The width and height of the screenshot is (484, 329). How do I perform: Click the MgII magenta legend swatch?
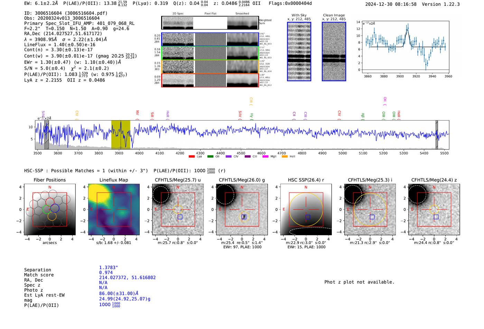coord(266,156)
